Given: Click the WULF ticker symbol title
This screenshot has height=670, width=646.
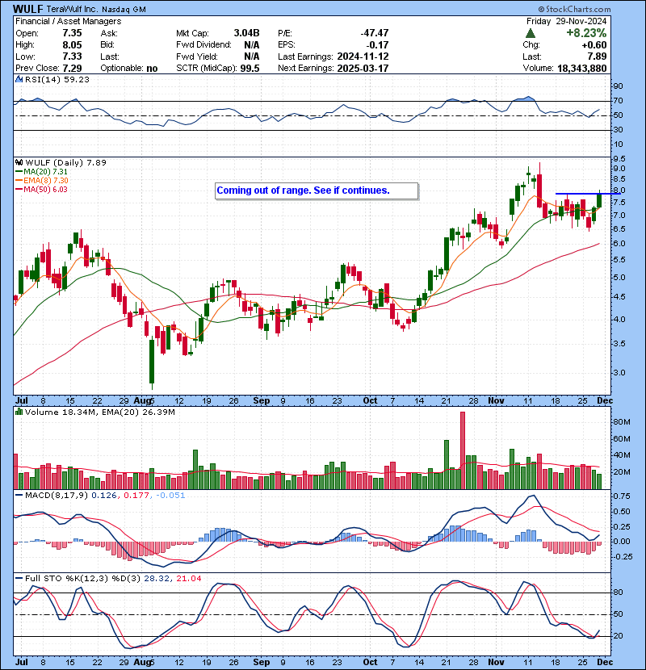Looking at the screenshot, I should 27,9.
